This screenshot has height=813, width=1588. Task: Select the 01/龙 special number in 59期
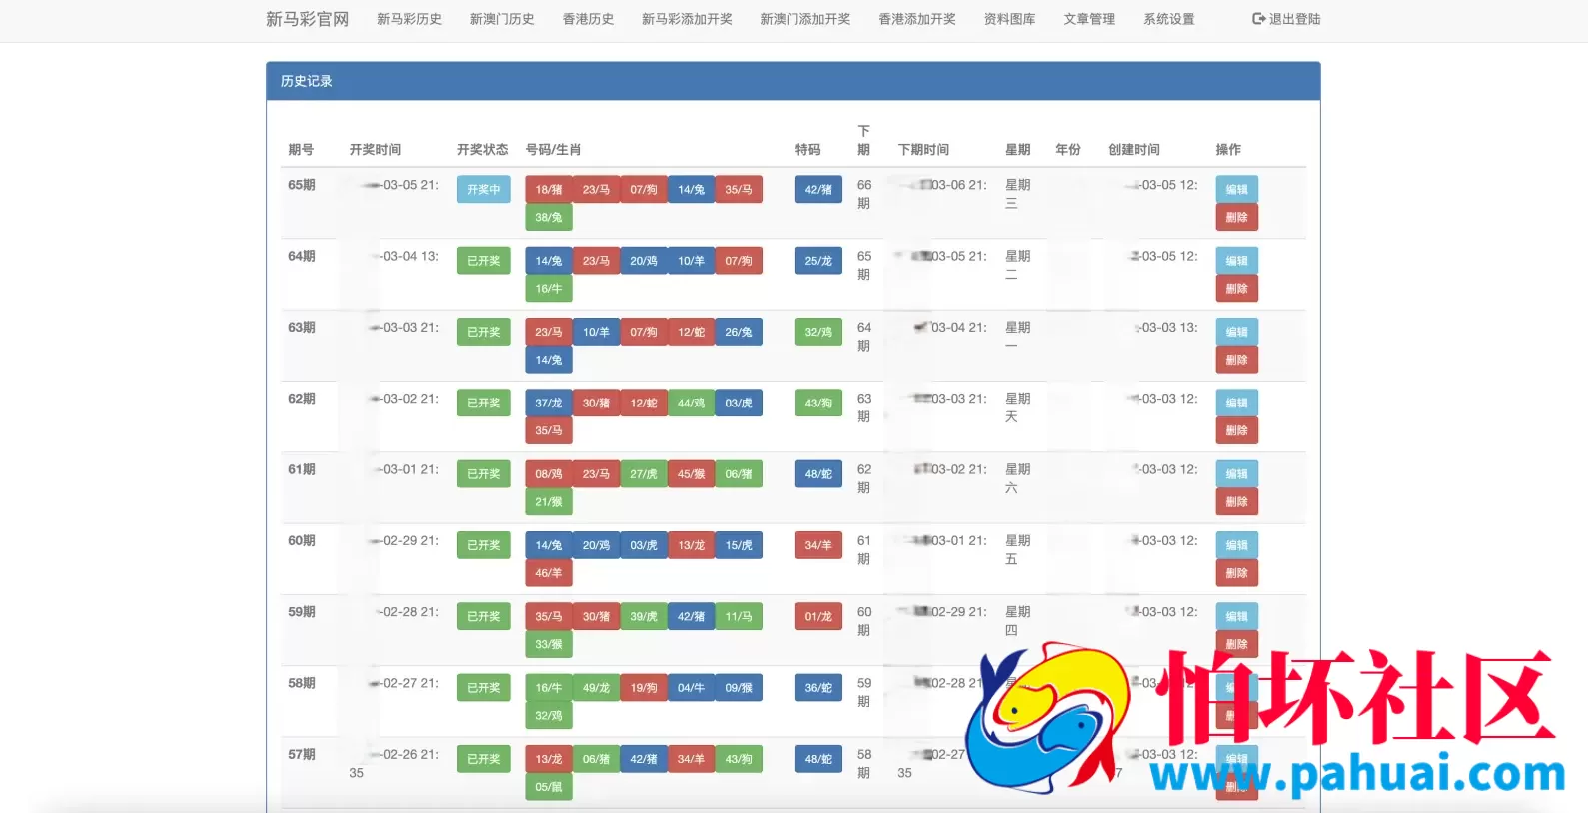(818, 616)
